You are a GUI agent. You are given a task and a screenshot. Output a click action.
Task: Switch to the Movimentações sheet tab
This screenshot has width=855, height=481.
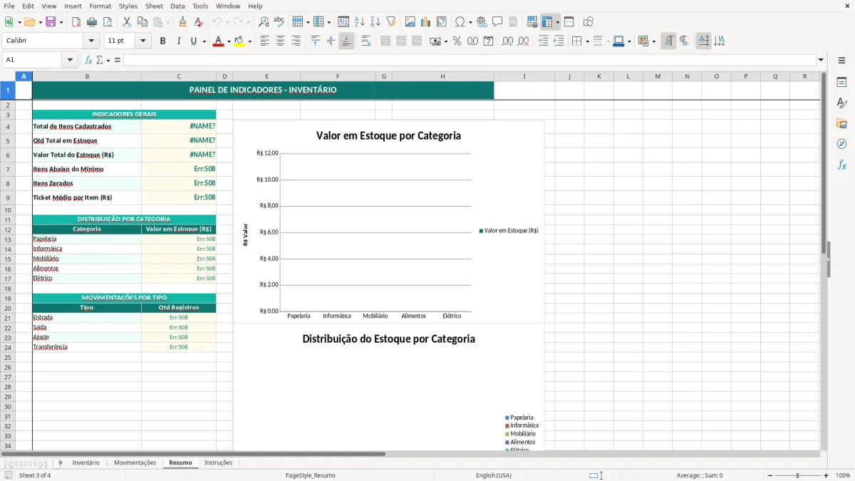click(x=135, y=462)
